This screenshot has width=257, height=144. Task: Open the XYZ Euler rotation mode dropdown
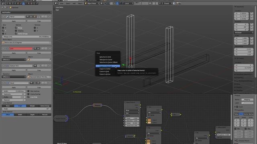click(244, 33)
